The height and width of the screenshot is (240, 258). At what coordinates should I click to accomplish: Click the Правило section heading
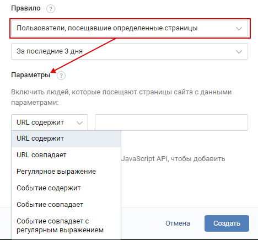click(26, 8)
